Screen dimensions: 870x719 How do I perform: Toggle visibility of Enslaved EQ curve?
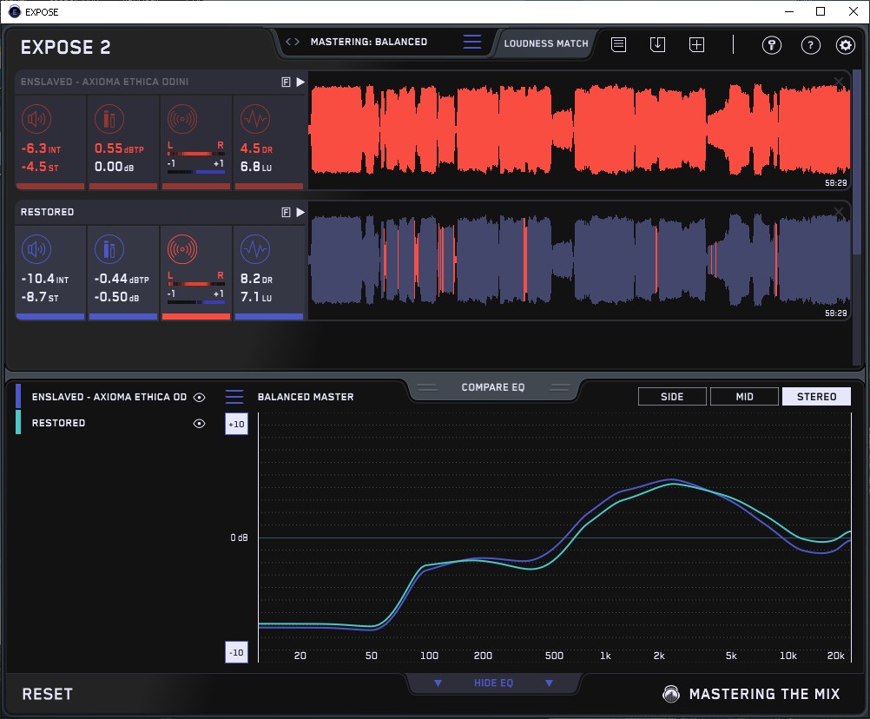click(199, 397)
